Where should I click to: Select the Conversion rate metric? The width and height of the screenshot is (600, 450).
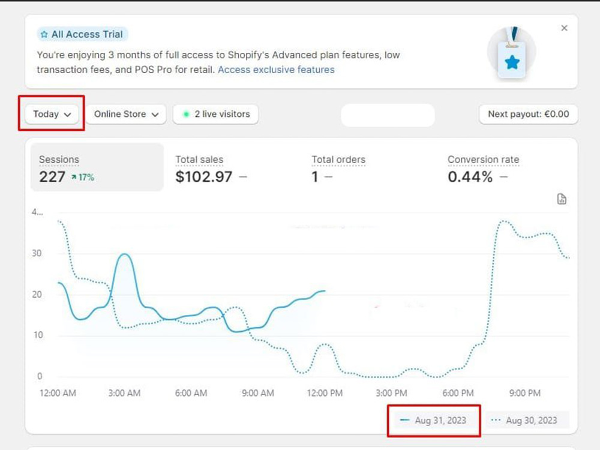click(483, 169)
